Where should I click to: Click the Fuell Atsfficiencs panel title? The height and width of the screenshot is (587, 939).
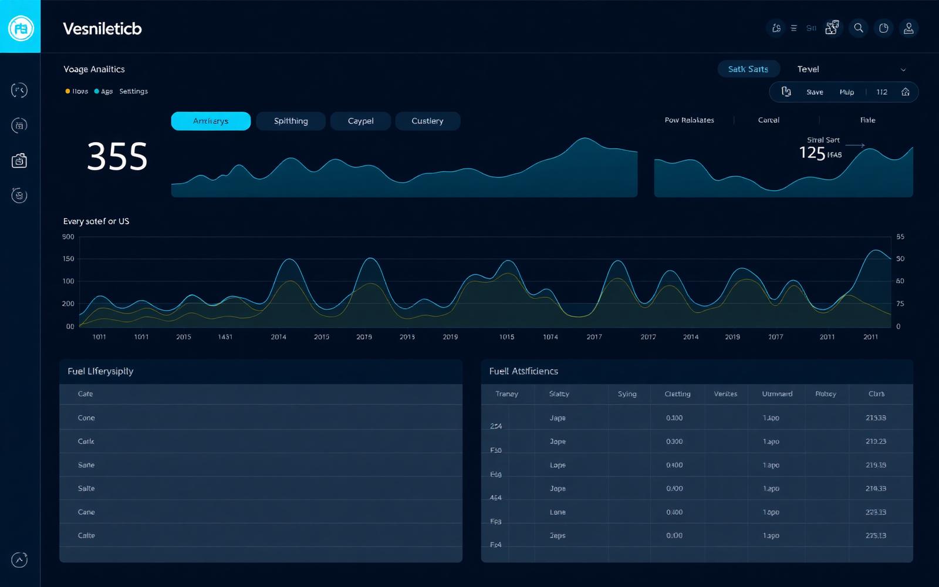[x=523, y=371]
